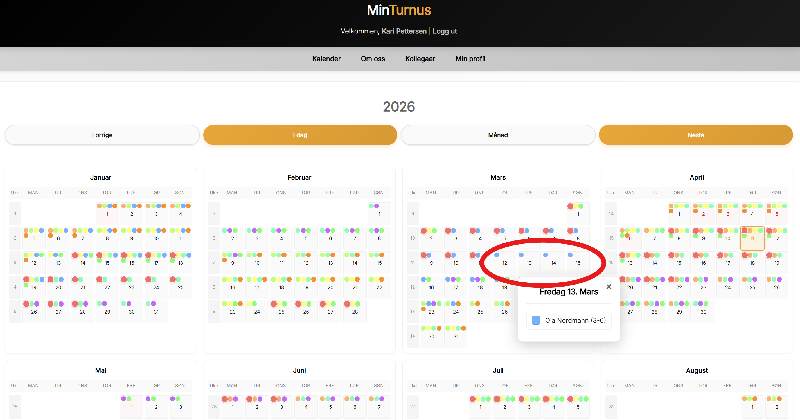
Task: Click the red dot on Juli 5
Action: pos(571,399)
